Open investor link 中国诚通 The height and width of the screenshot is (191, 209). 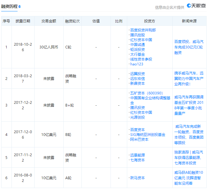click(138, 45)
